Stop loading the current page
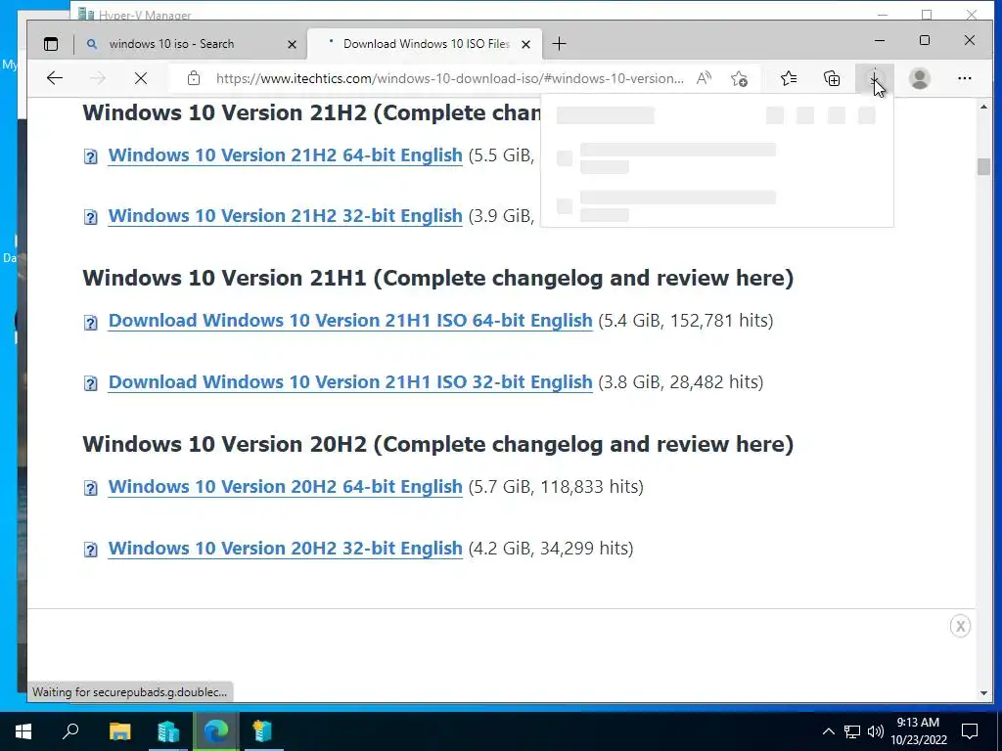The height and width of the screenshot is (751, 1002). (141, 78)
